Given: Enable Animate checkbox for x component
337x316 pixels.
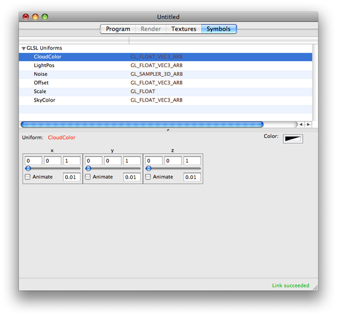Looking at the screenshot, I should [x=28, y=177].
